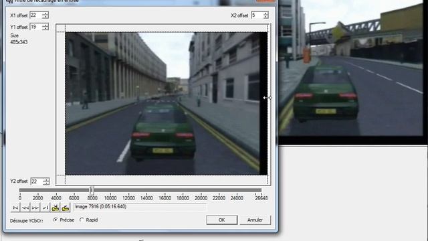The width and height of the screenshot is (428, 241).
Task: Decrease Y1 offset with down arrow
Action: pyautogui.click(x=45, y=29)
